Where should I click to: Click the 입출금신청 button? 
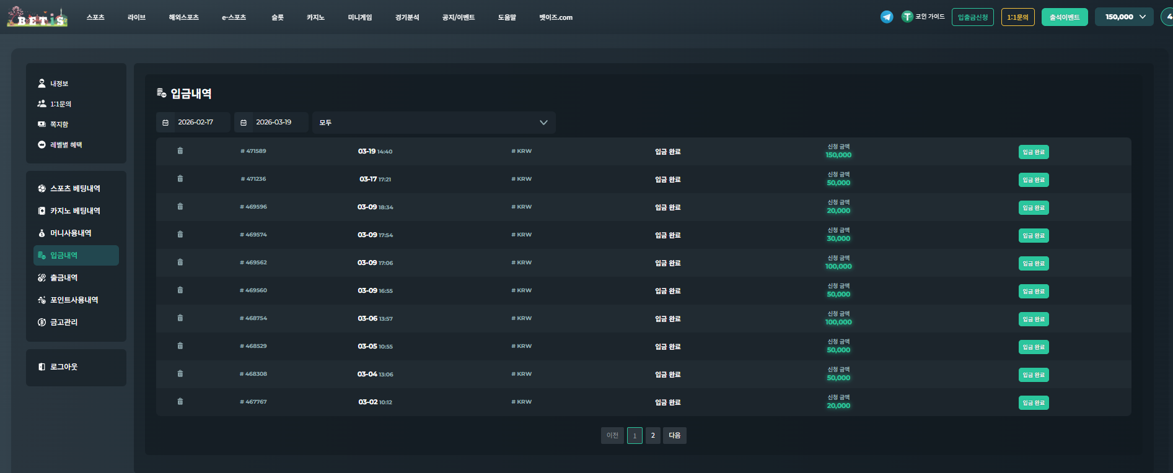point(972,17)
